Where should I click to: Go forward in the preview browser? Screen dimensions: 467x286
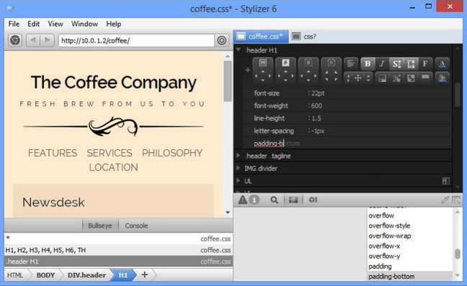pos(47,40)
